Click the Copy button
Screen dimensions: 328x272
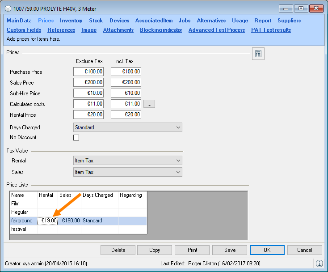tap(155, 250)
